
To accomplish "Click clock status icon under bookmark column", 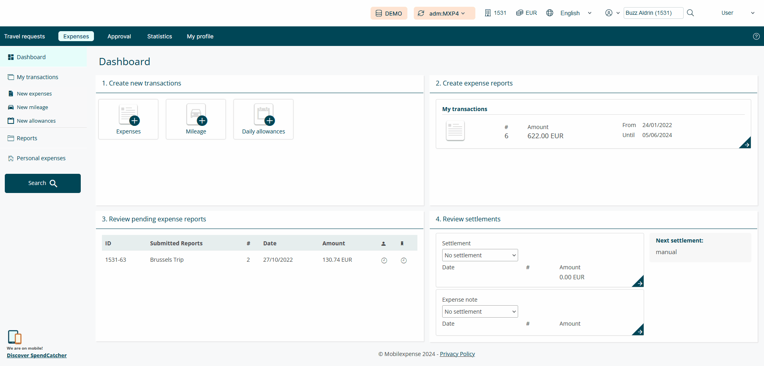I will click(404, 261).
